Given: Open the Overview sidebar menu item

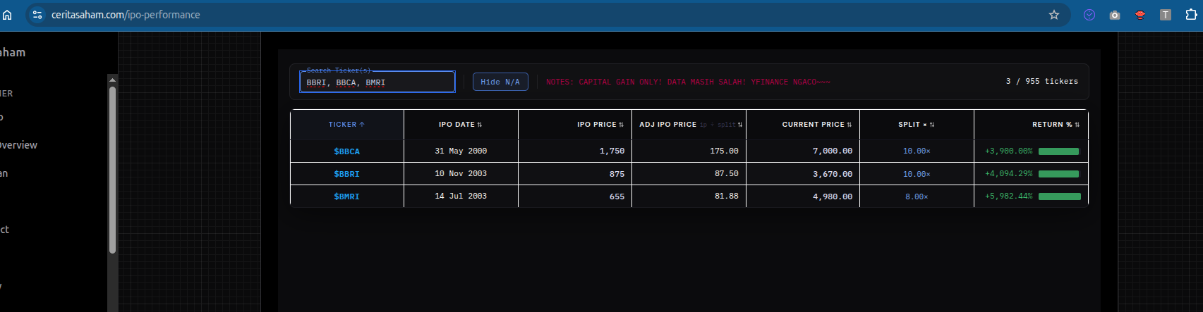Looking at the screenshot, I should coord(19,145).
